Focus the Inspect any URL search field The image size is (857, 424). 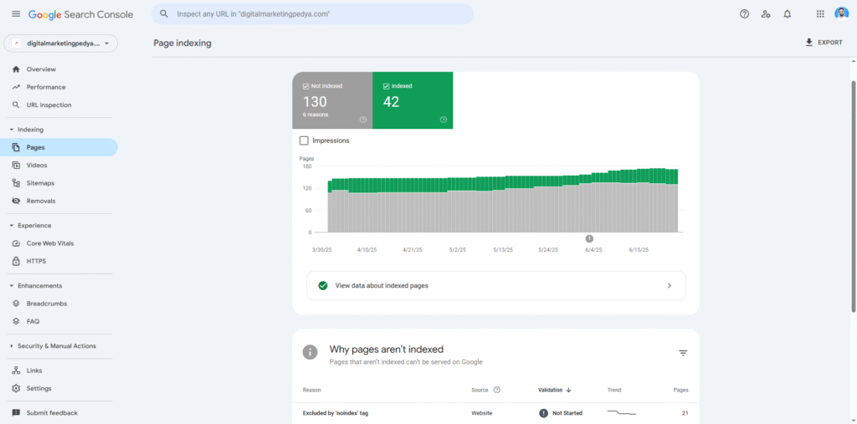coord(313,14)
